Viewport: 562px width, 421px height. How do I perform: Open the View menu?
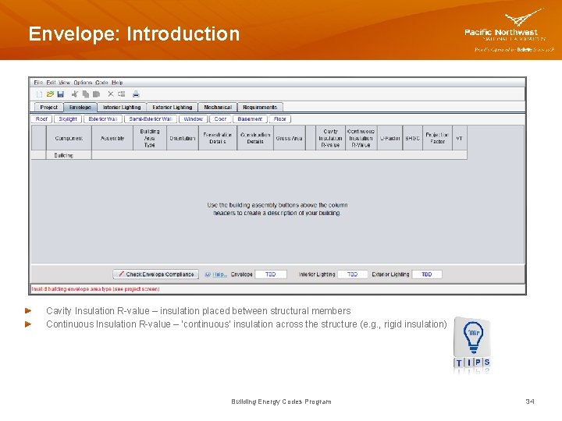pyautogui.click(x=64, y=83)
